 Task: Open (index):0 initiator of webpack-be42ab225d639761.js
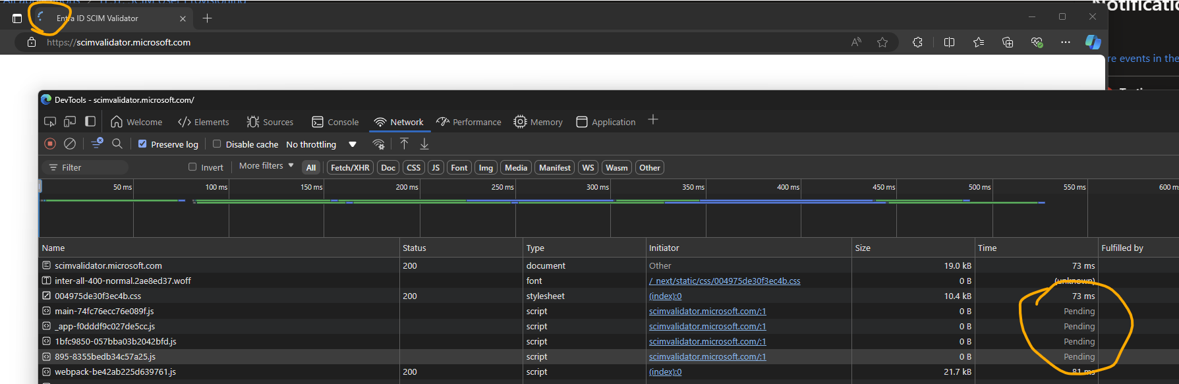666,372
